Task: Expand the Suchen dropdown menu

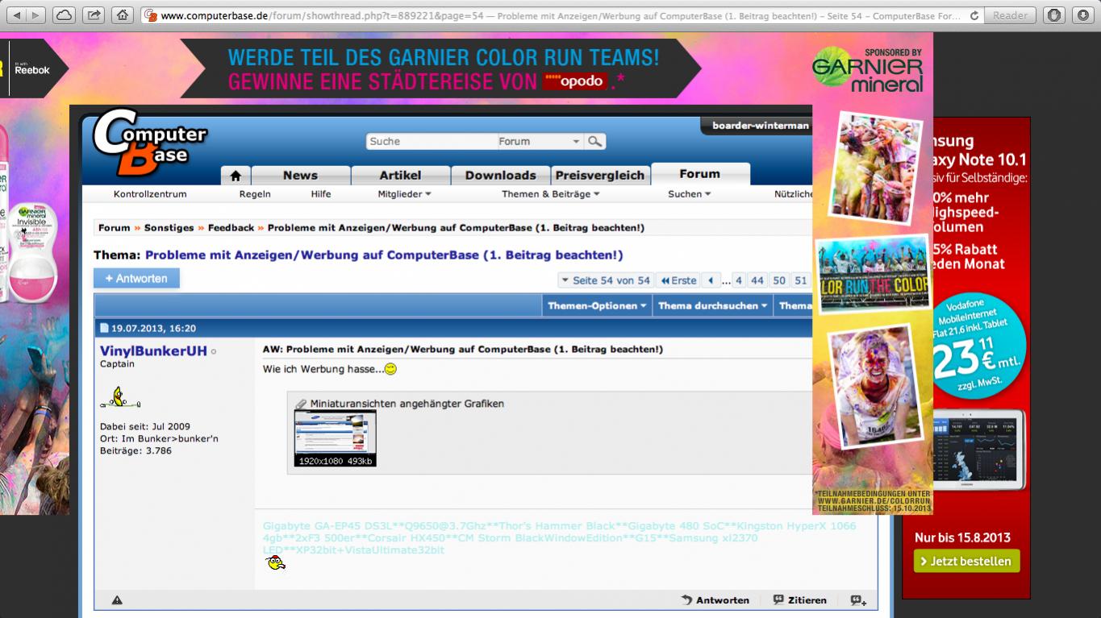Action: tap(690, 194)
